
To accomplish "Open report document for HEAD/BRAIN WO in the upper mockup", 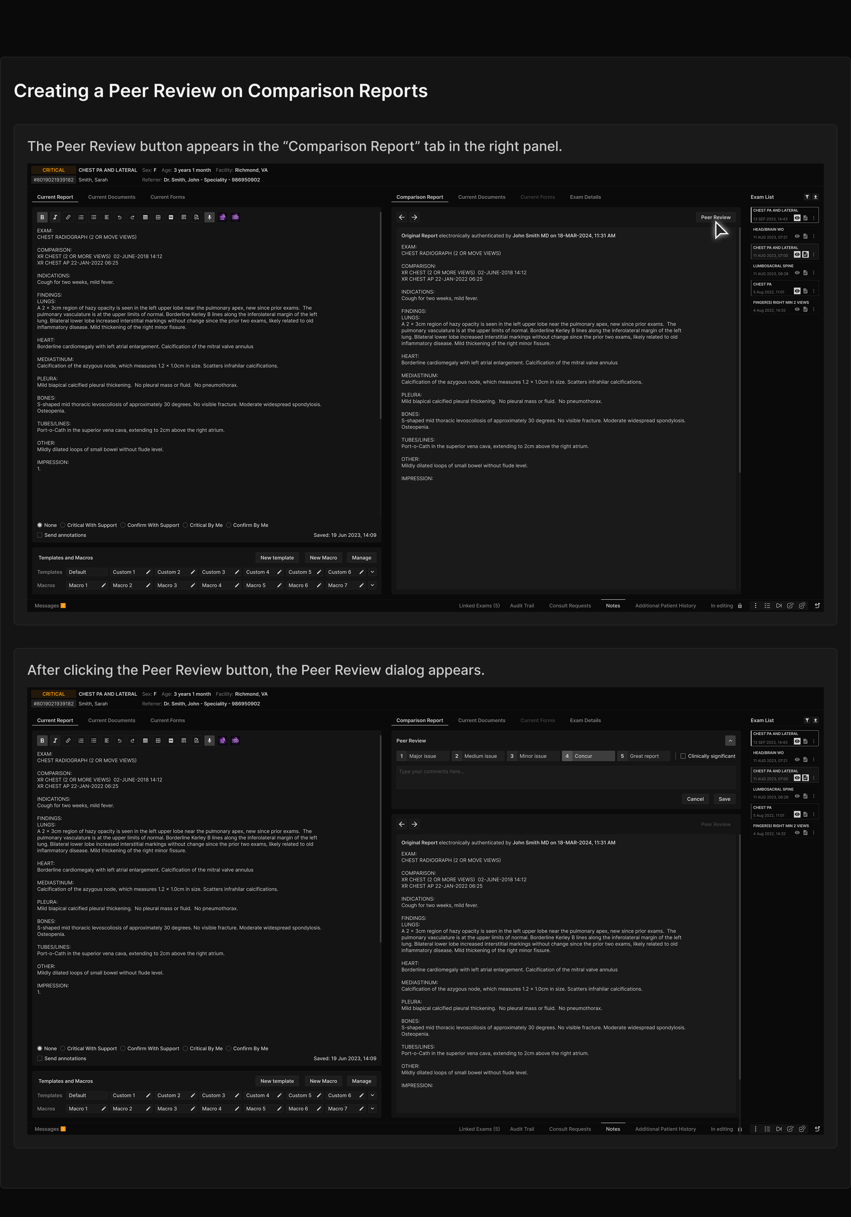I will point(806,237).
